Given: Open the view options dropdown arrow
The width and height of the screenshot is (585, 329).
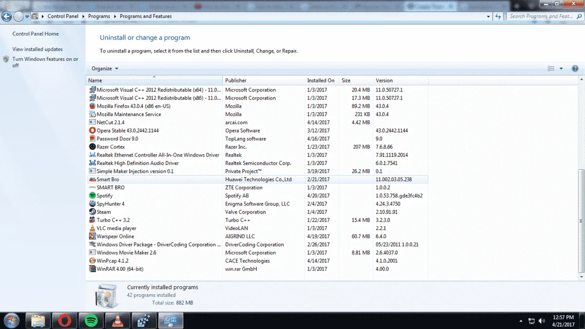Looking at the screenshot, I should pyautogui.click(x=561, y=69).
